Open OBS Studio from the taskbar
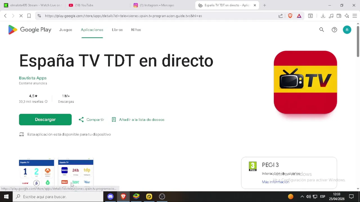 tap(162, 197)
